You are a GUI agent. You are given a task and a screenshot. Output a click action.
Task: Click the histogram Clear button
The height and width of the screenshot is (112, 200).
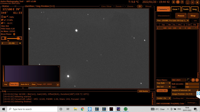tap(33, 84)
